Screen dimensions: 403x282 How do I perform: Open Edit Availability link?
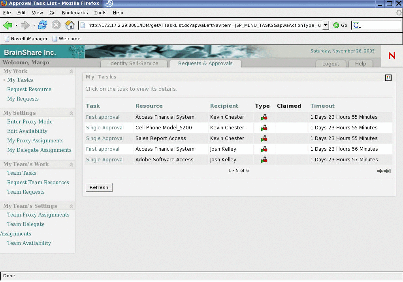click(x=27, y=131)
